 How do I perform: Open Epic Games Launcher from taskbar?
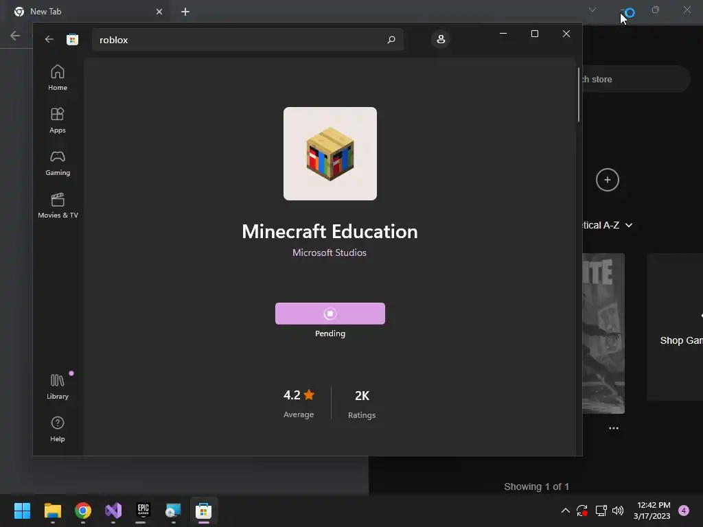[x=143, y=511]
